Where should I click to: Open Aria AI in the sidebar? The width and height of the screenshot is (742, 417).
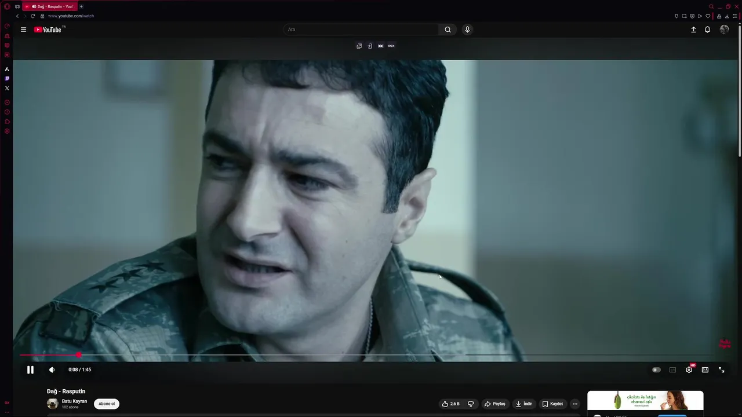tap(7, 69)
